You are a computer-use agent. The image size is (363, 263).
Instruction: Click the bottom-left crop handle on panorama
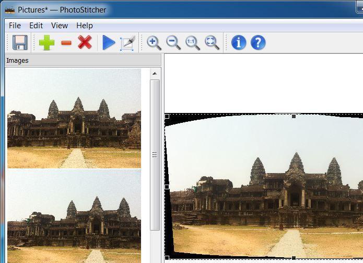(167, 258)
